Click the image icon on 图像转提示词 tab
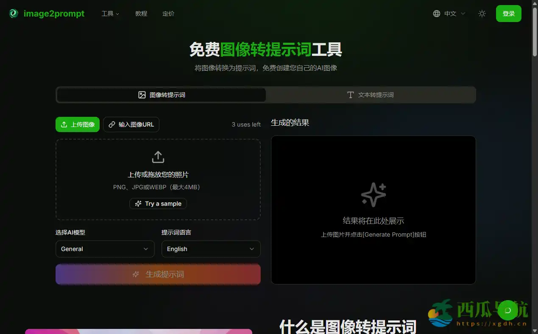The width and height of the screenshot is (538, 334). point(142,94)
